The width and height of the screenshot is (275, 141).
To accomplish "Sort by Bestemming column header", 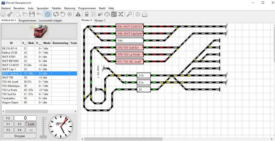I will pos(60,43).
